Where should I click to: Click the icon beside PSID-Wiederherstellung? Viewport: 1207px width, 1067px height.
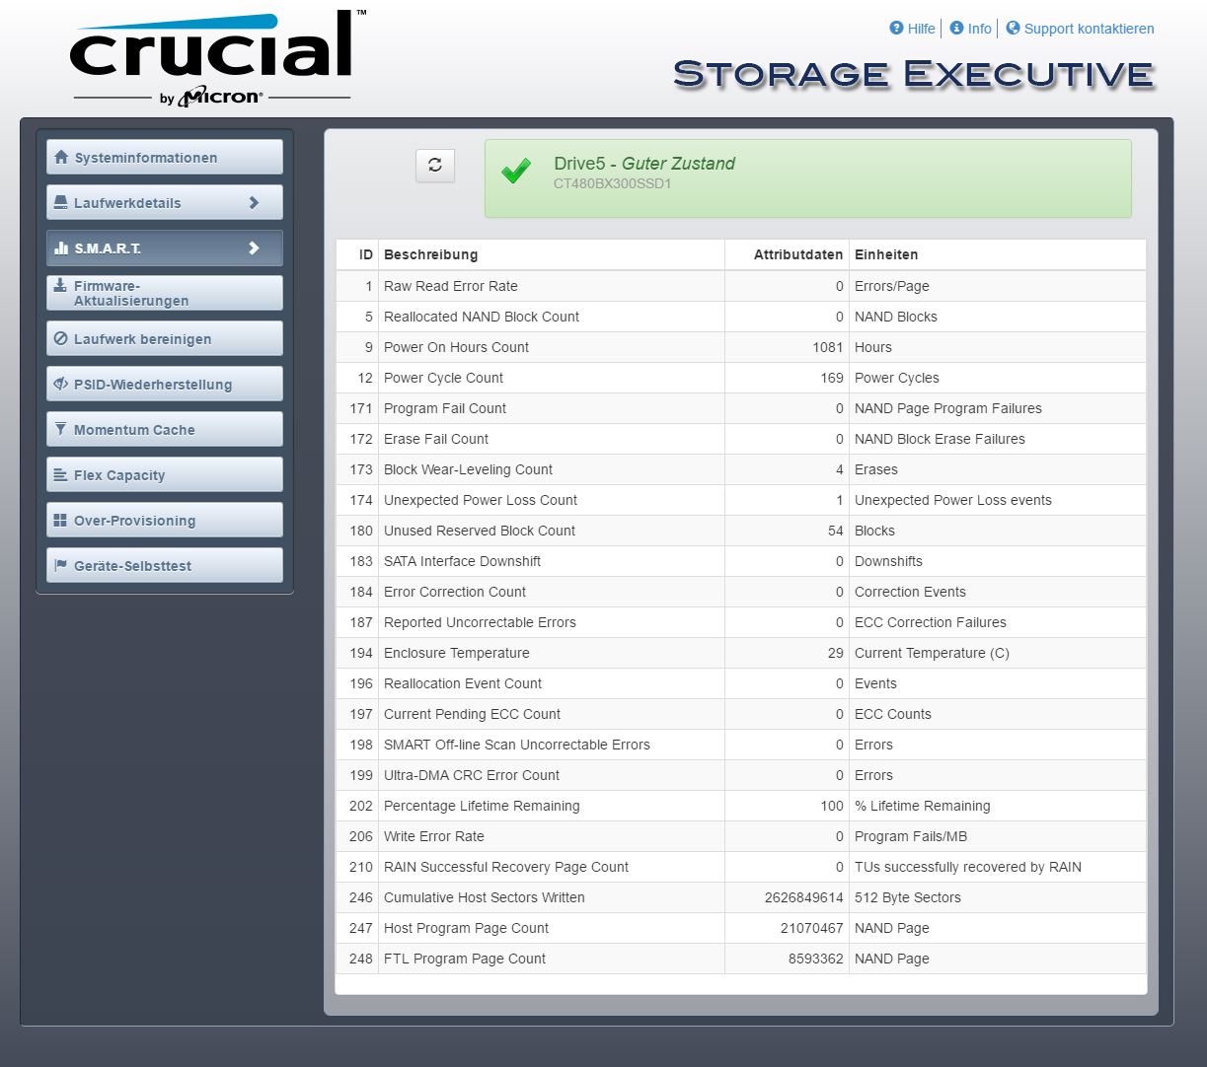(61, 384)
